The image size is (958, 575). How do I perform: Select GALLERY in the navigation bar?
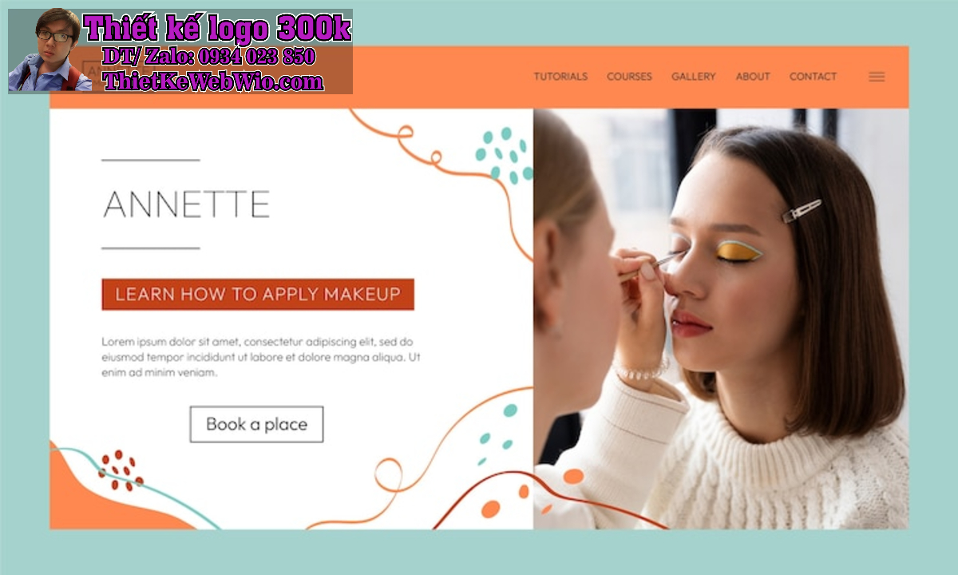pos(693,77)
